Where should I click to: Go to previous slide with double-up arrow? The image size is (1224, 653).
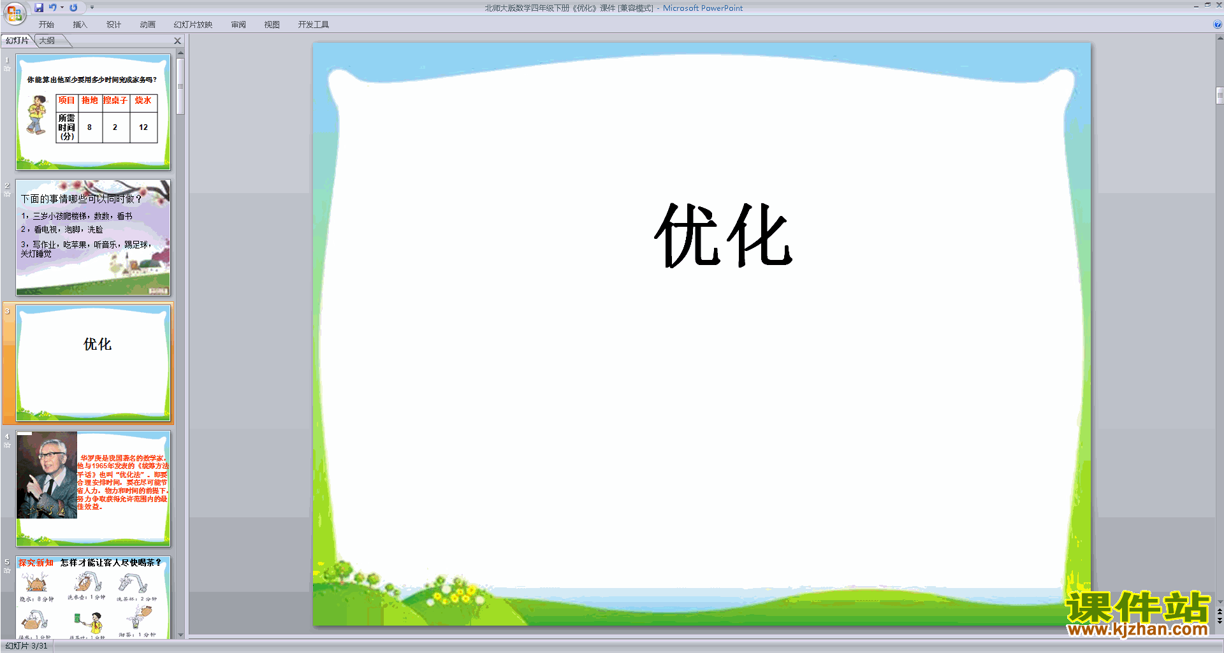pyautogui.click(x=1220, y=612)
